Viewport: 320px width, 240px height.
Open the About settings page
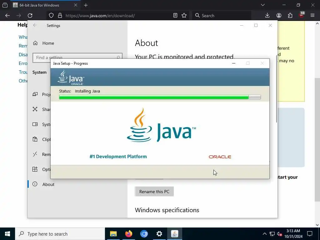43,184
